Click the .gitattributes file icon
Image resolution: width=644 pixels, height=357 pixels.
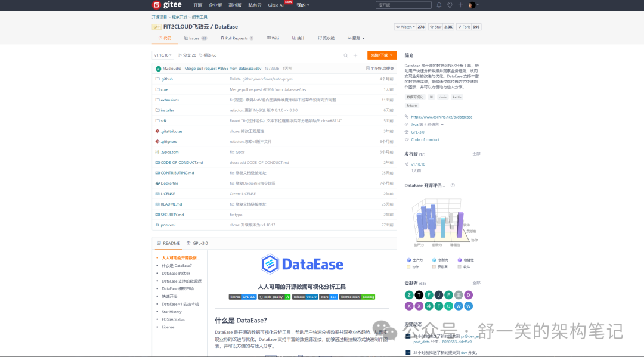point(157,131)
